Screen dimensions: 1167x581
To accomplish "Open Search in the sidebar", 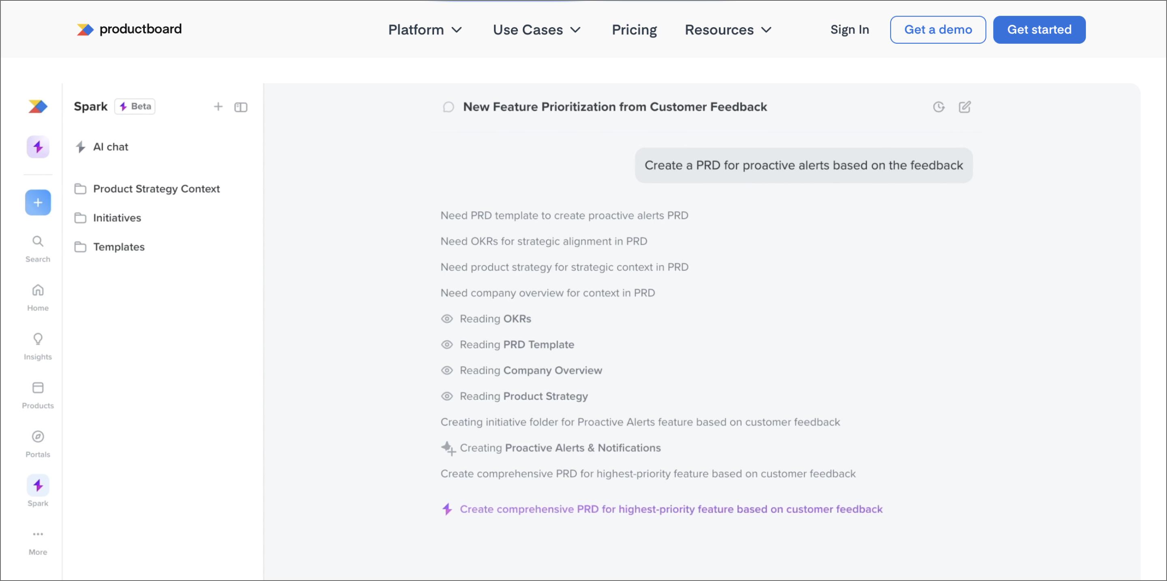I will click(x=38, y=249).
